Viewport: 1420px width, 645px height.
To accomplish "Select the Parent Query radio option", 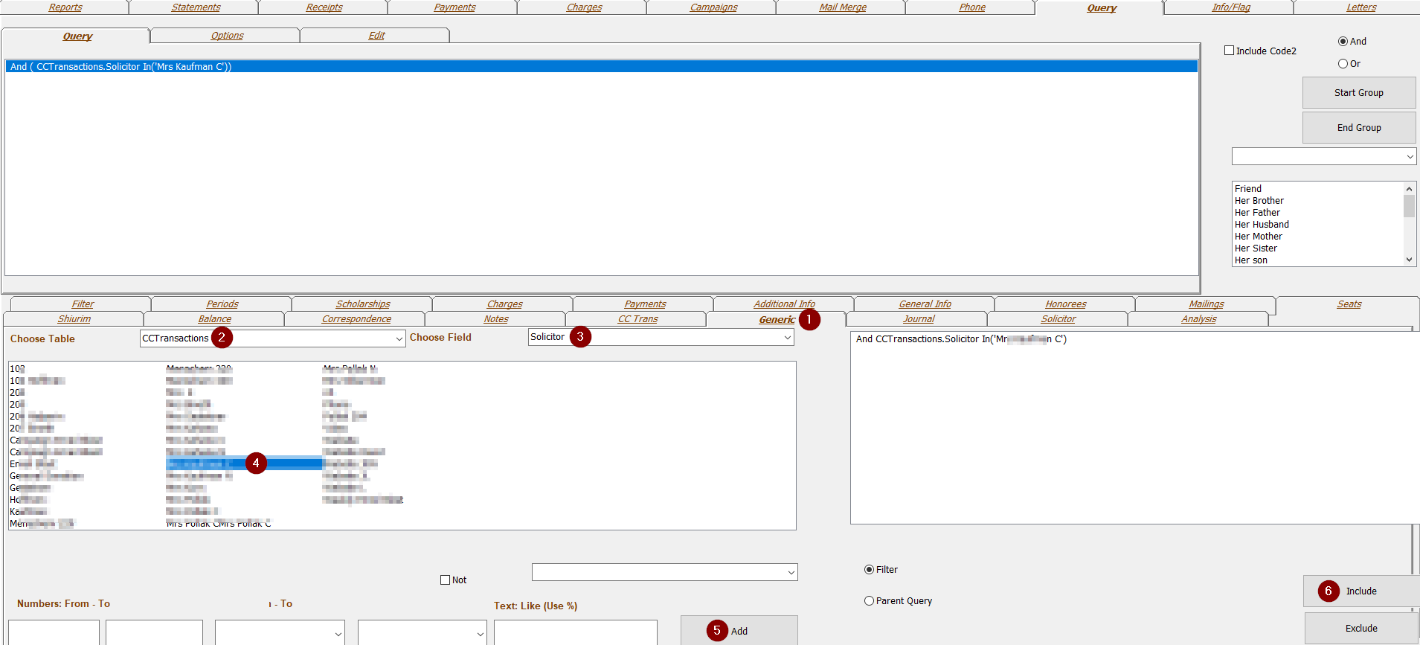I will [869, 601].
